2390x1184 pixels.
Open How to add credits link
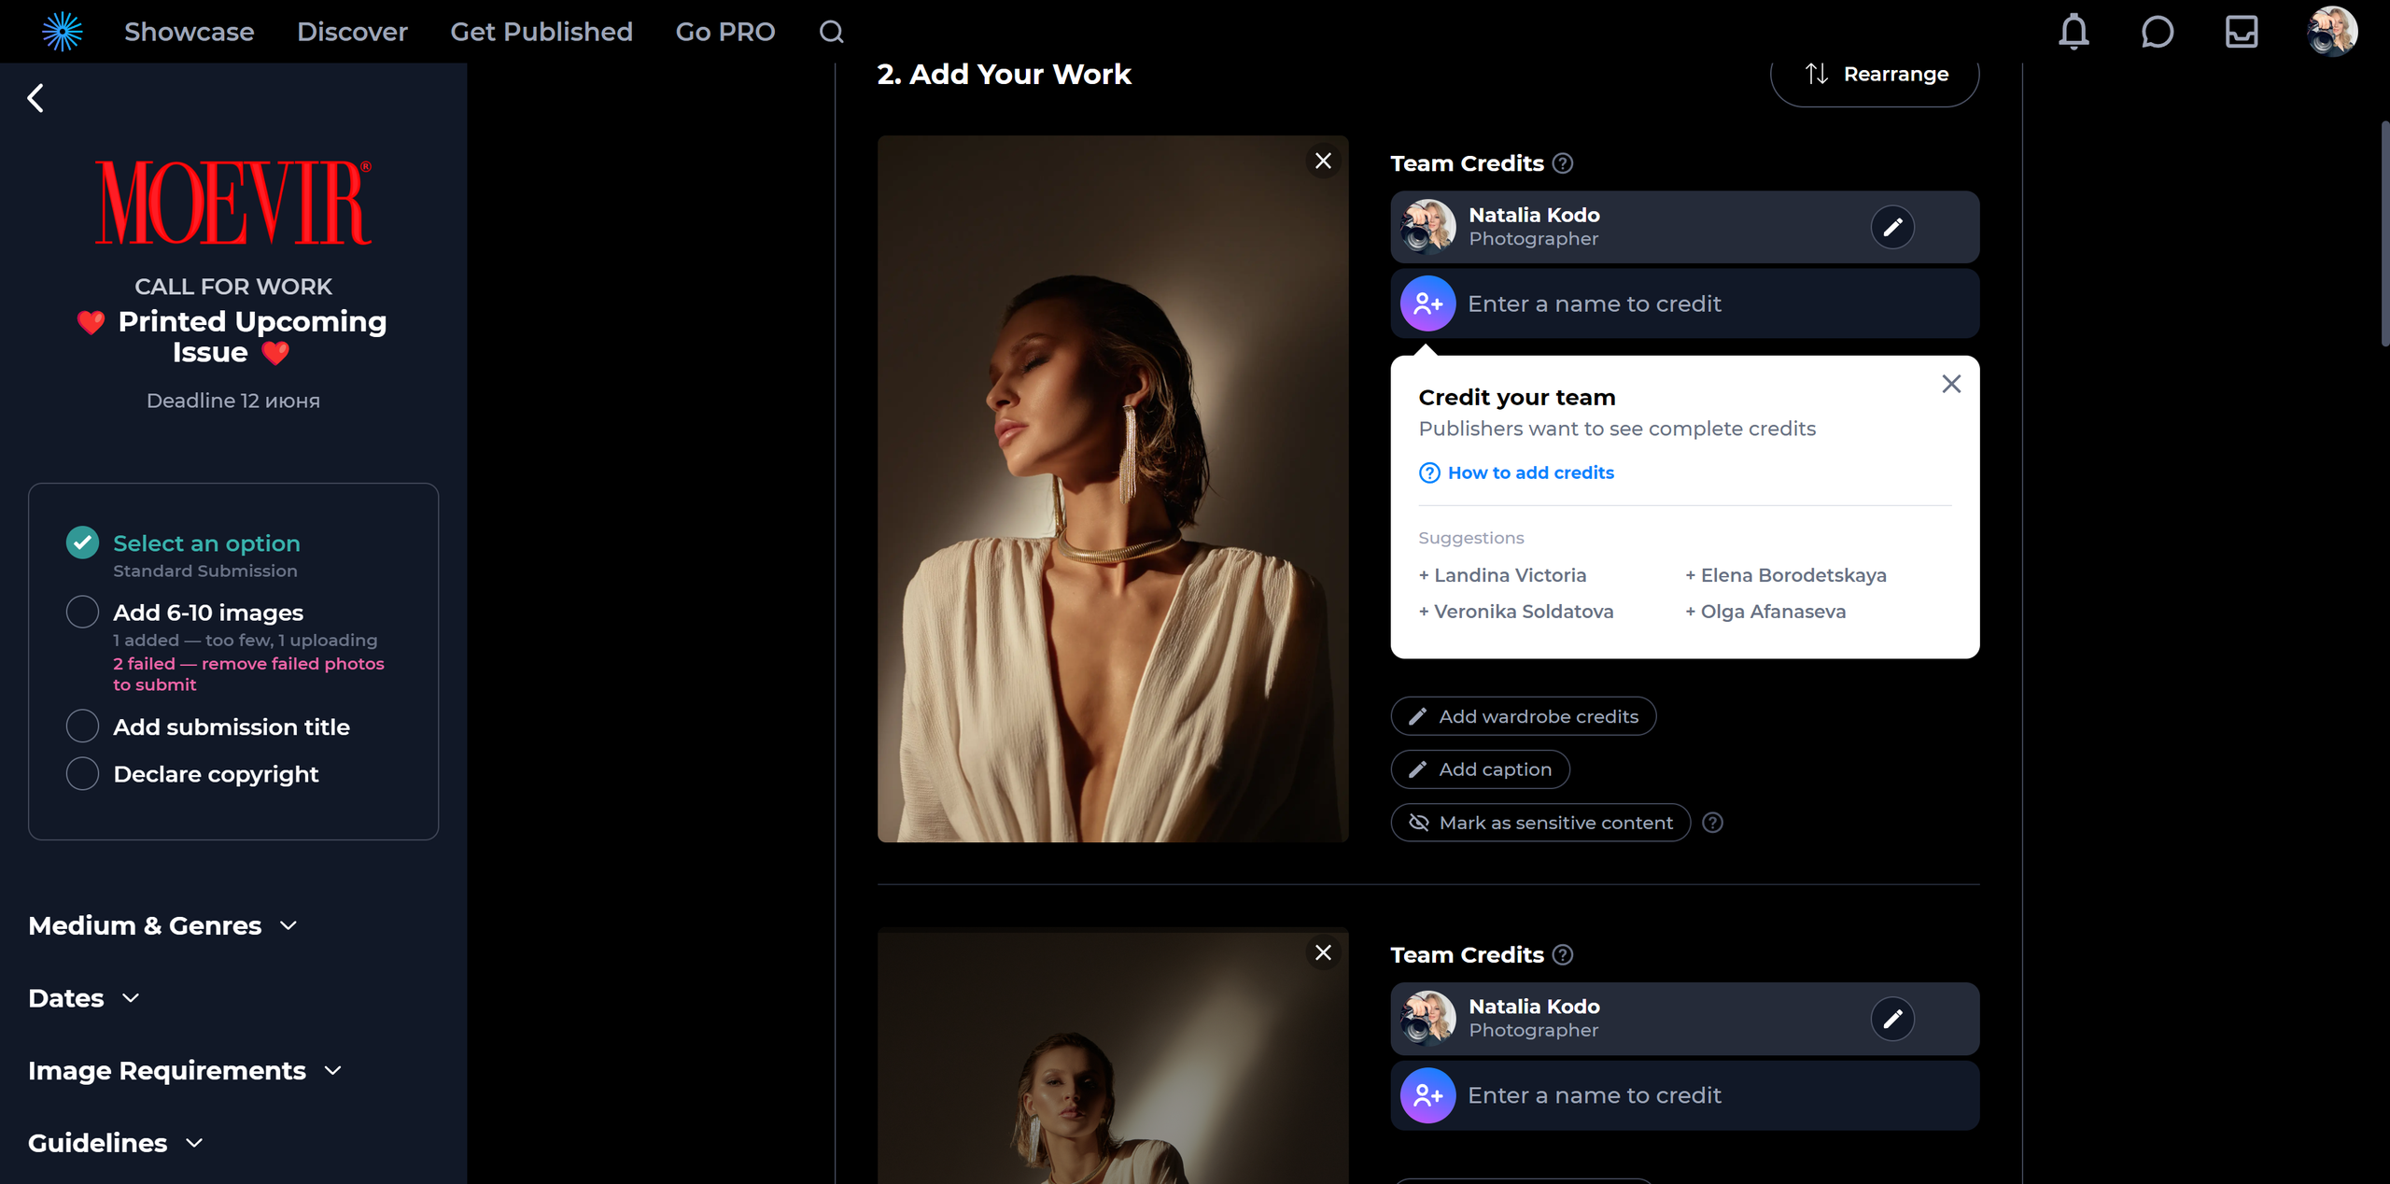tap(1530, 472)
